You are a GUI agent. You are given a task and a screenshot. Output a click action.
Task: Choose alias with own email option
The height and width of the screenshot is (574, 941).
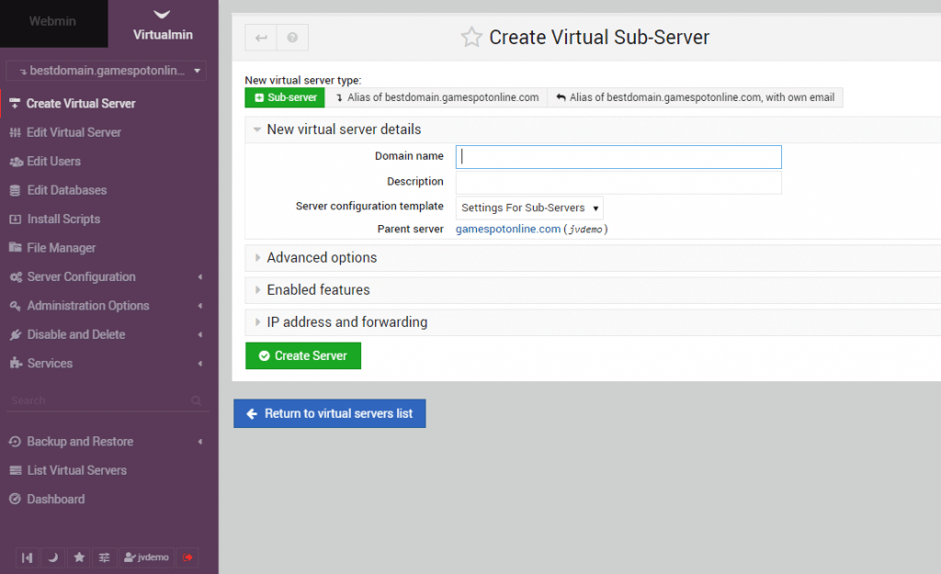click(x=695, y=97)
